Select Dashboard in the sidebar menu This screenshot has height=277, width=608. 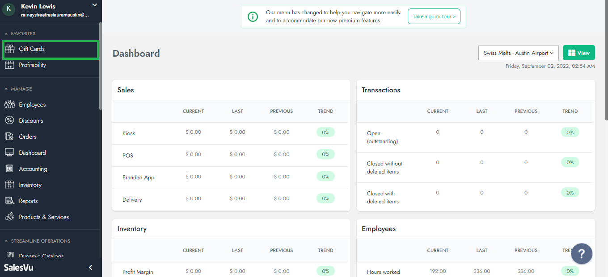[x=32, y=153]
